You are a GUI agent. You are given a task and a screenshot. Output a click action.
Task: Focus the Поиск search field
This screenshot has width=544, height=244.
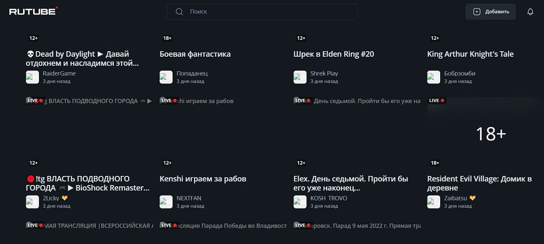pyautogui.click(x=262, y=12)
